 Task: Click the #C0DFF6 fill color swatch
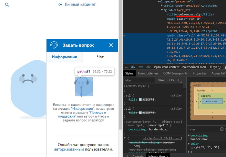(x=140, y=99)
